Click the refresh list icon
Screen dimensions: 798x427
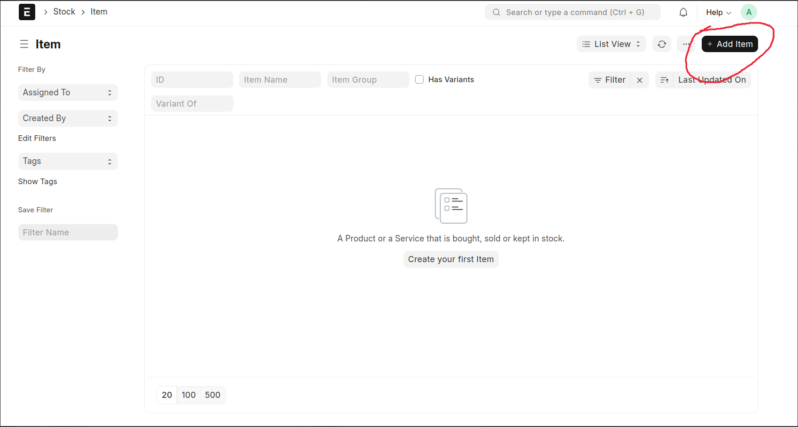661,44
